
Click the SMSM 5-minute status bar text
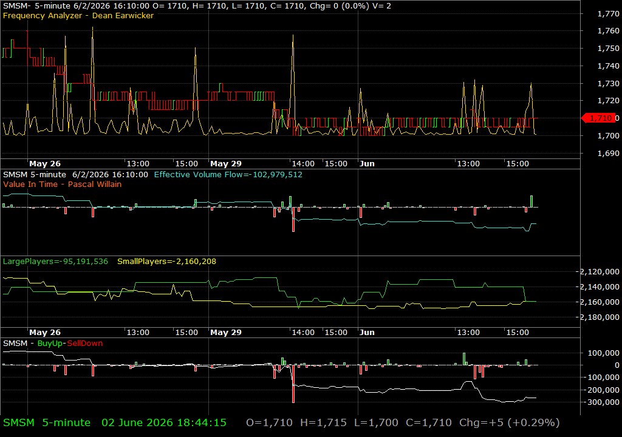pyautogui.click(x=47, y=422)
